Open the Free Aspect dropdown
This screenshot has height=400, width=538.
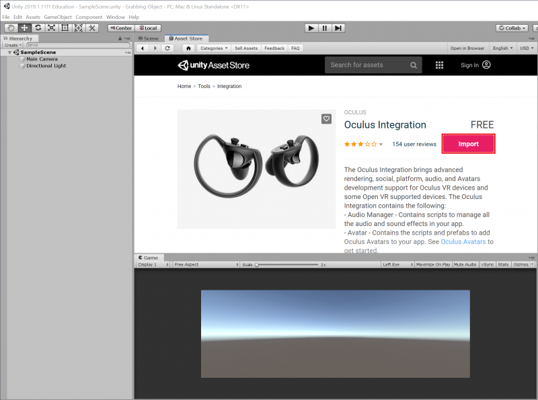point(206,264)
